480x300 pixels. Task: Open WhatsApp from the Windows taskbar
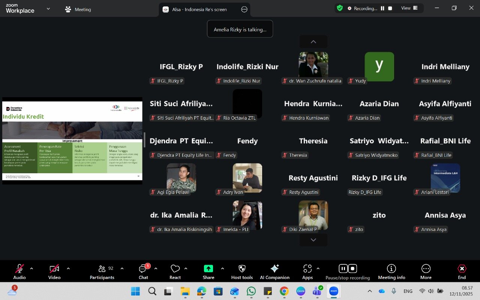tap(251, 291)
